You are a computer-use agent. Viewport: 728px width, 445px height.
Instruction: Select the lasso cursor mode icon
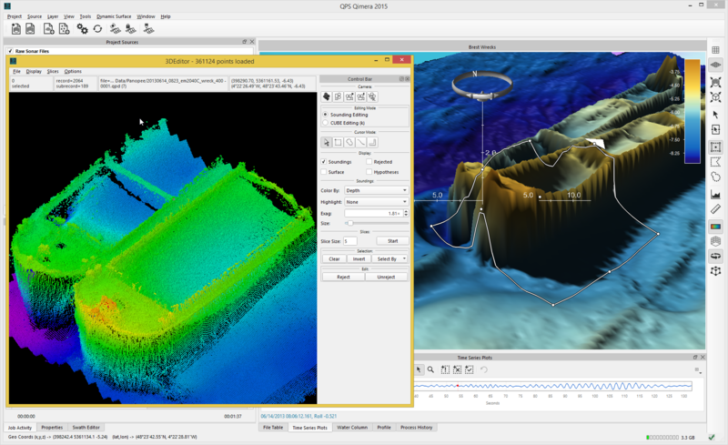pos(349,143)
